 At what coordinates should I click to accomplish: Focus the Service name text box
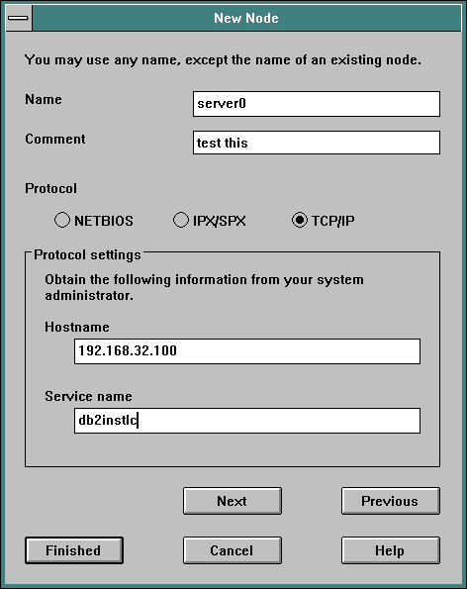coord(247,421)
